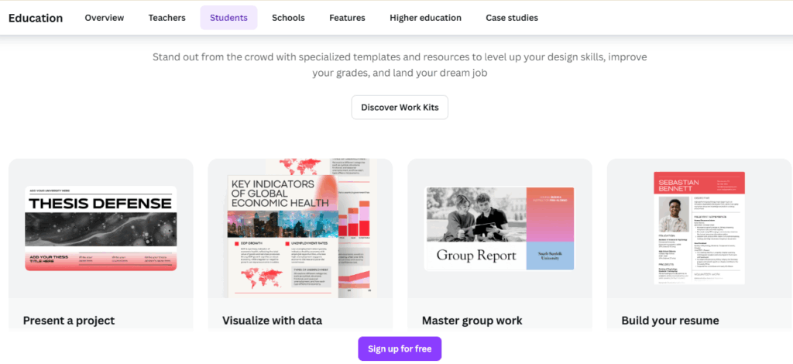793x364 pixels.
Task: Select the Students tab
Action: (228, 18)
